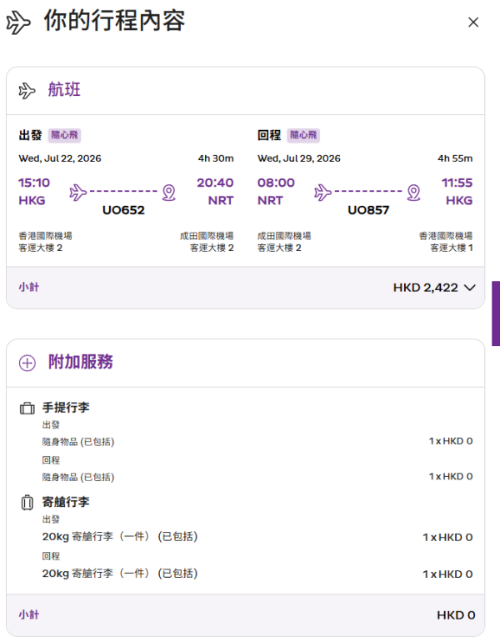Click the 隨心飛 badge next to 出發

65,135
